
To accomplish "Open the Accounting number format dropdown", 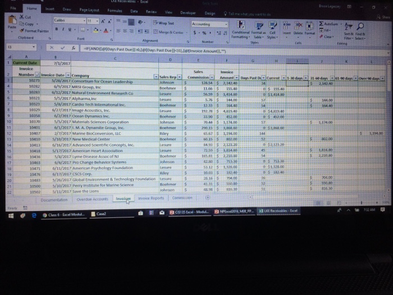I will tap(226, 24).
